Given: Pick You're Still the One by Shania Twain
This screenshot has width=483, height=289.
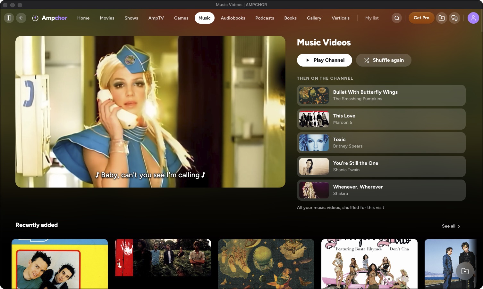Looking at the screenshot, I should [381, 166].
